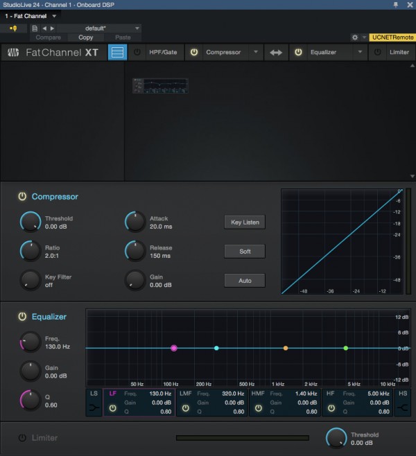
Task: Click the Key Filter knob
Action: click(x=31, y=281)
